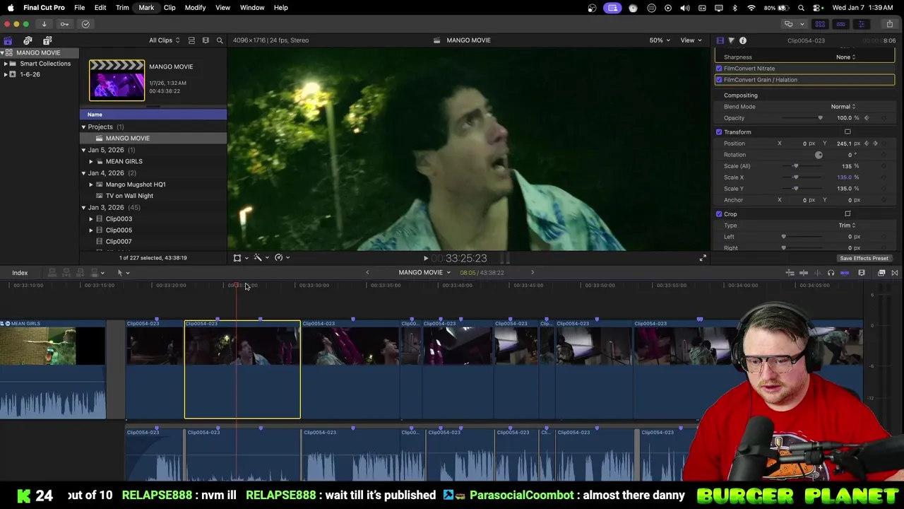Viewport: 904px width, 509px height.
Task: Toggle the Browser display button
Action: pos(820,24)
